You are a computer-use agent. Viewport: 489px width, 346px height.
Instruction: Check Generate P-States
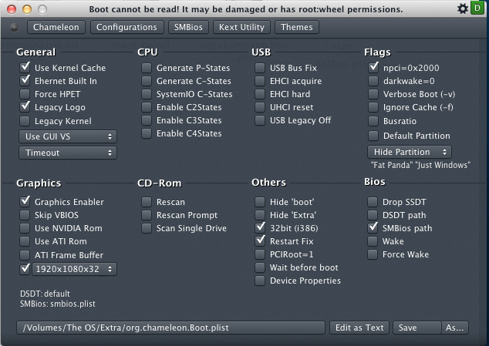pos(147,68)
